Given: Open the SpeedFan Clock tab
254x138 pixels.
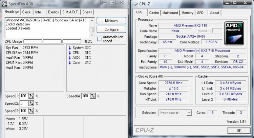Looking at the screenshot, I should pyautogui.click(x=26, y=12).
